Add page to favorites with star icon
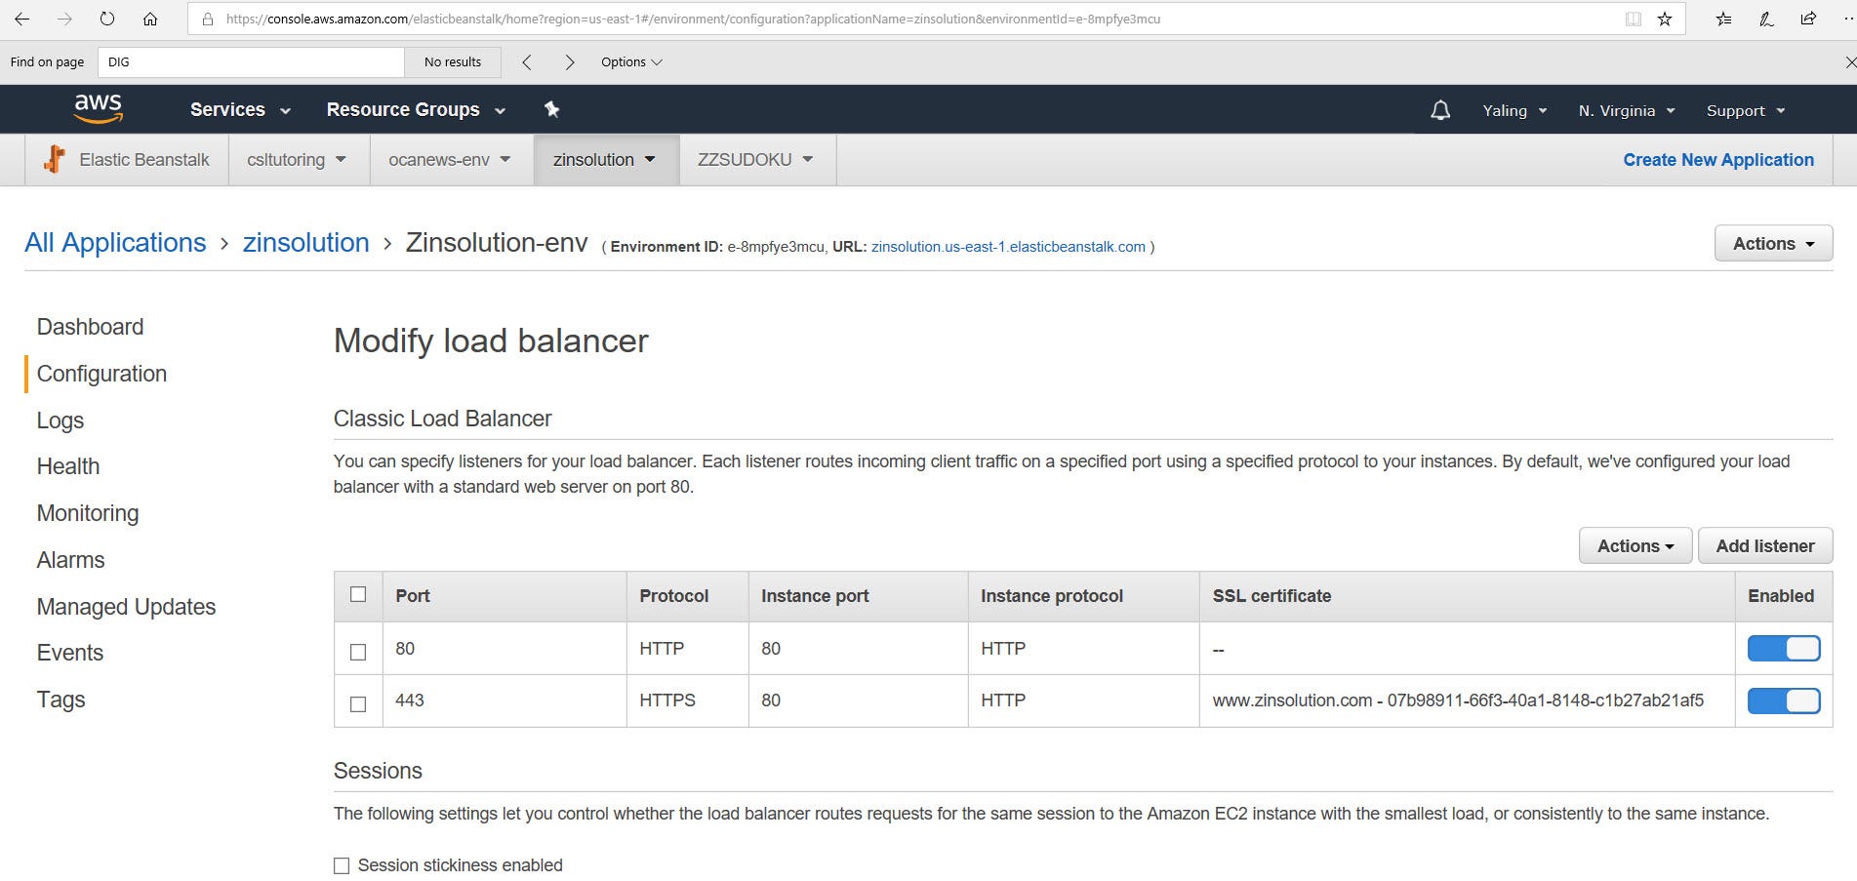The image size is (1857, 881). [x=1665, y=19]
